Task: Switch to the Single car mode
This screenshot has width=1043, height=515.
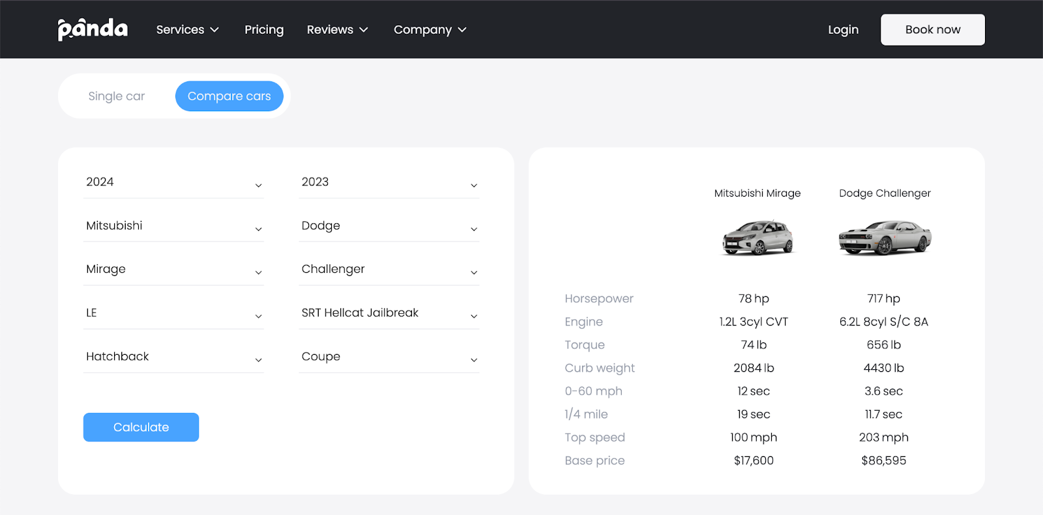Action: coord(117,96)
